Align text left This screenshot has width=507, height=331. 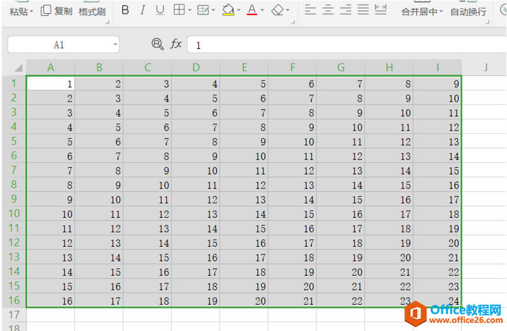[310, 9]
